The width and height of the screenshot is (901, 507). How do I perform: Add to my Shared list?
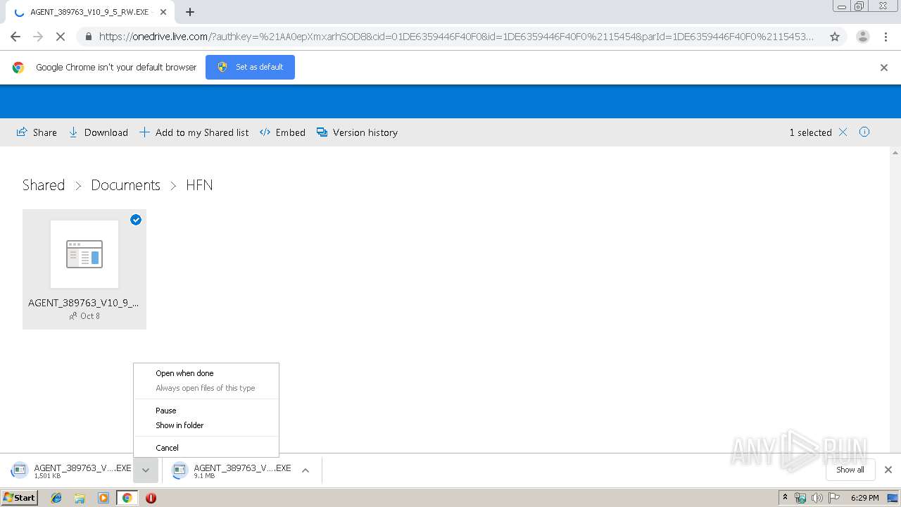coord(194,132)
